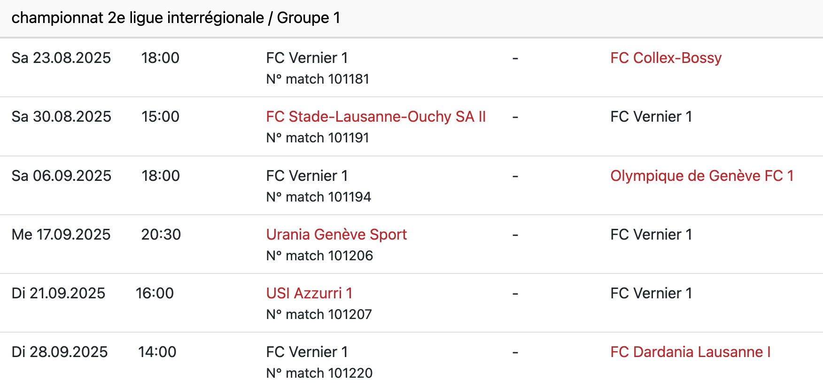Open the FC Dardania Lausanne I link

point(690,352)
